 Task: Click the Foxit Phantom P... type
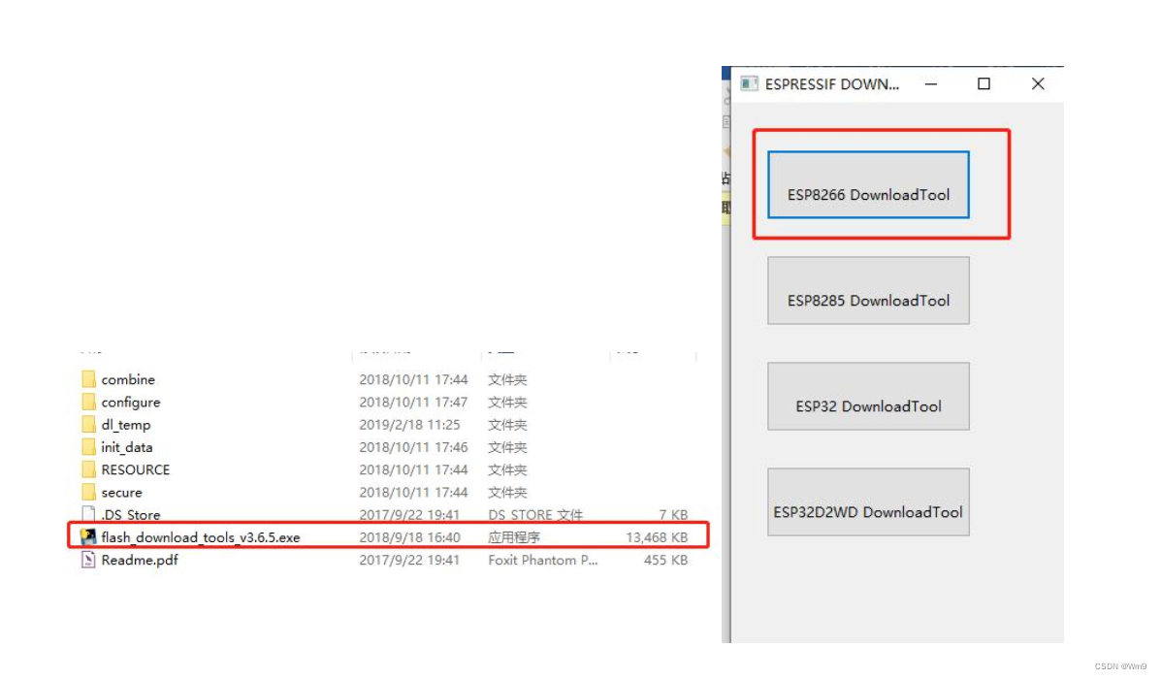[543, 560]
